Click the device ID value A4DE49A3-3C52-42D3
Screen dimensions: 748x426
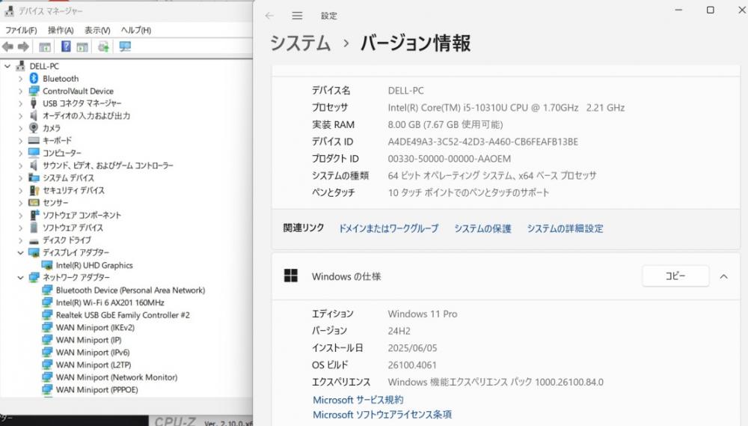(482, 142)
